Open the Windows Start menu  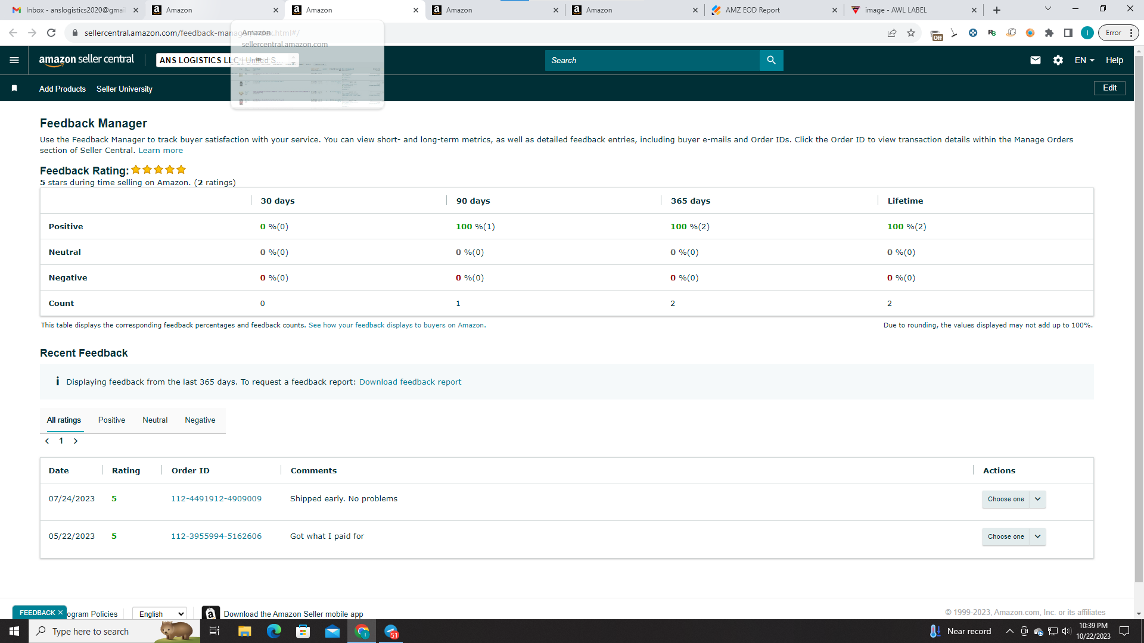pos(14,631)
